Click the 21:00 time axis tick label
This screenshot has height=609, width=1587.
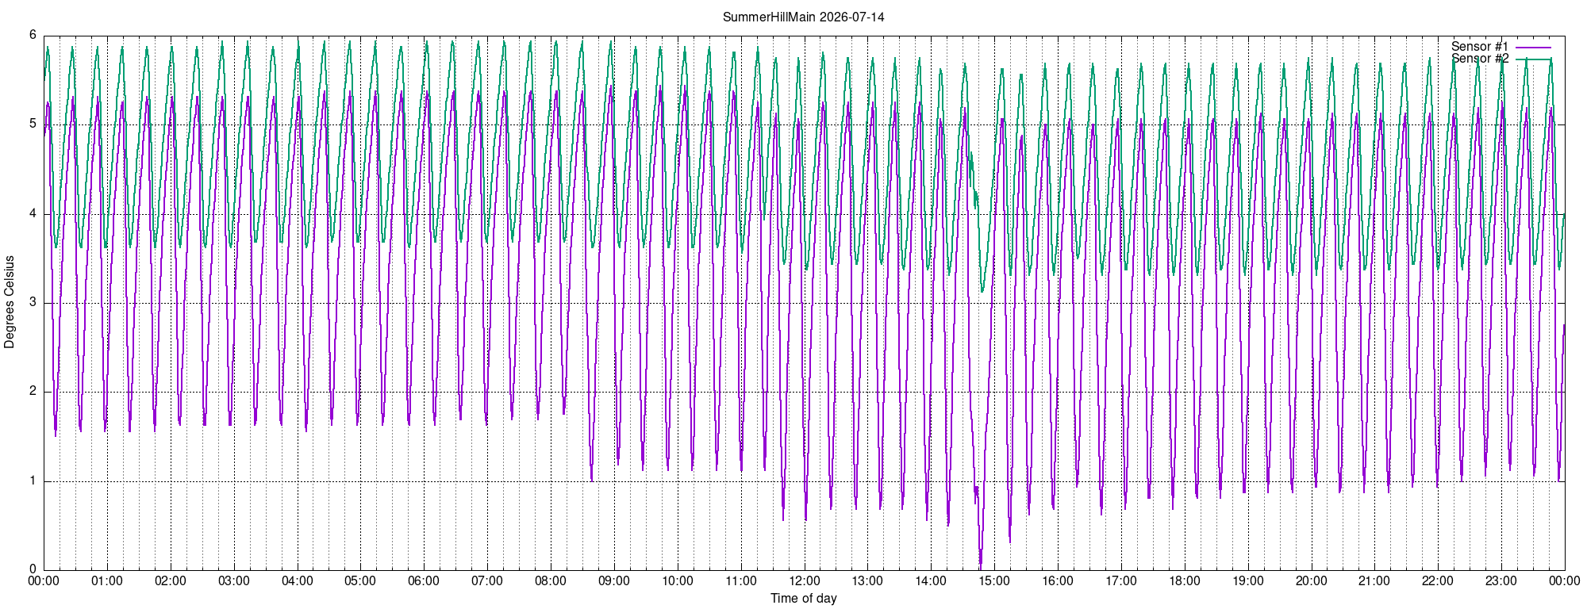1374,580
